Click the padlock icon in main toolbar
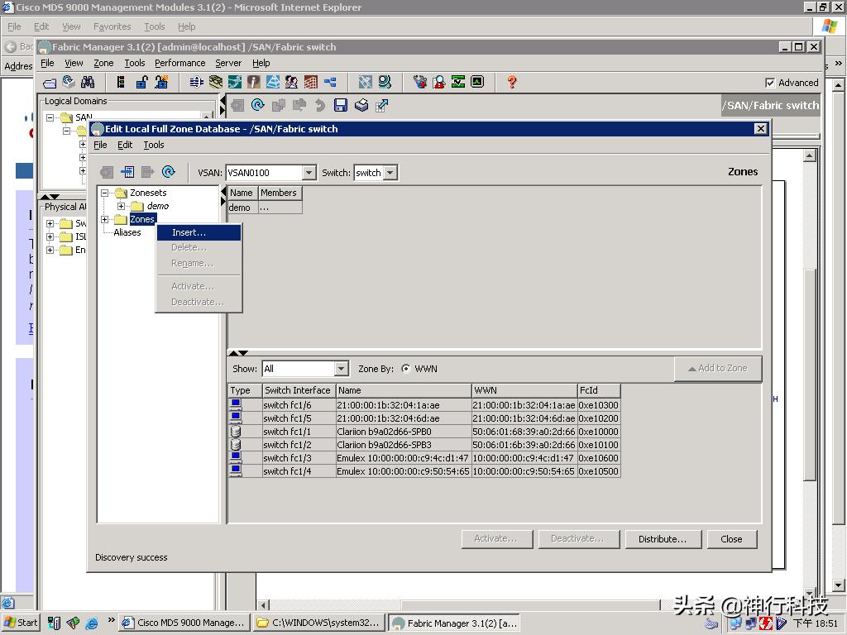Viewport: 847px width, 635px height. pyautogui.click(x=141, y=82)
